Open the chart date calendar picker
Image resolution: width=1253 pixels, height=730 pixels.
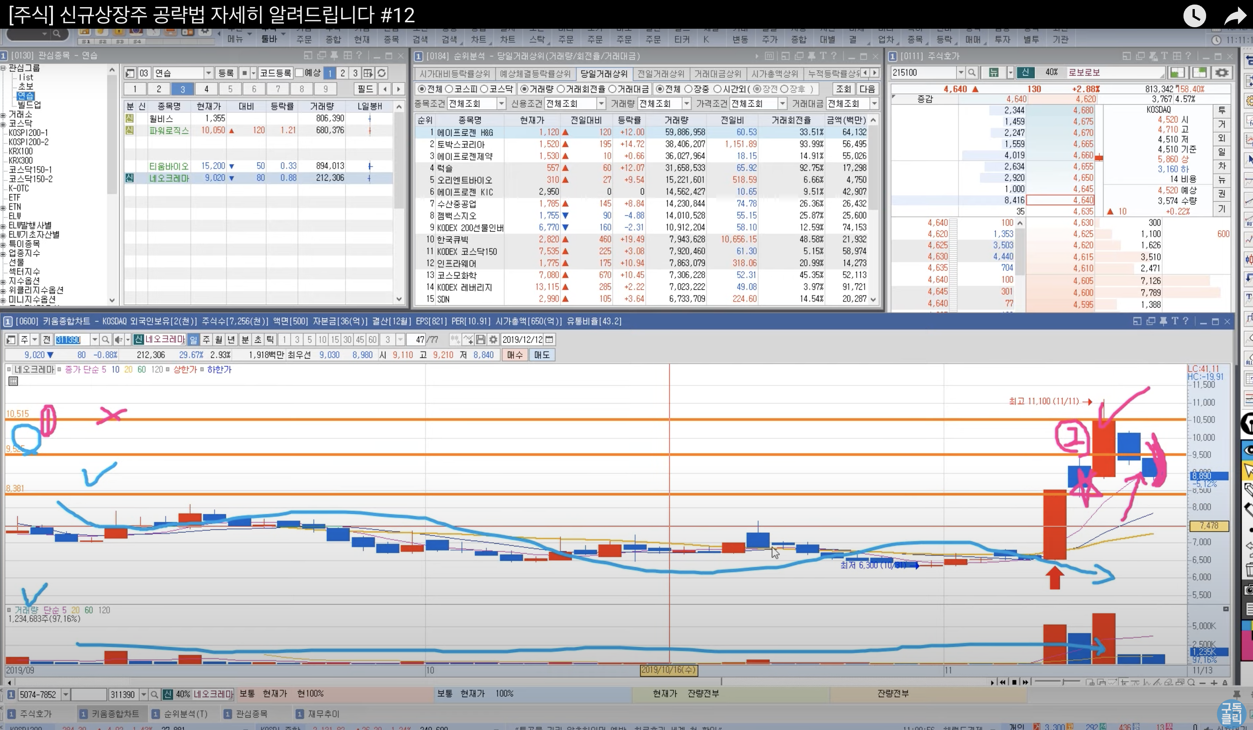coord(549,340)
